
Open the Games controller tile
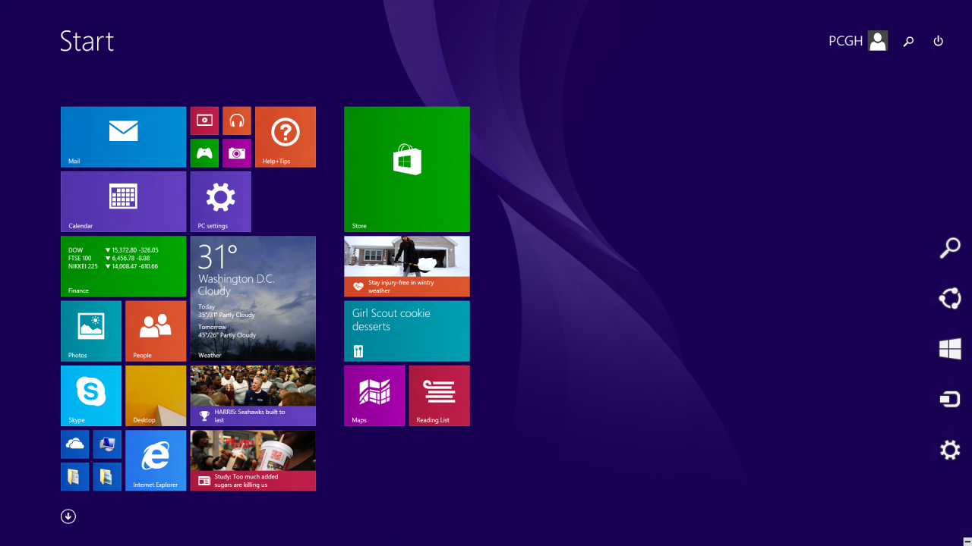[x=204, y=153]
